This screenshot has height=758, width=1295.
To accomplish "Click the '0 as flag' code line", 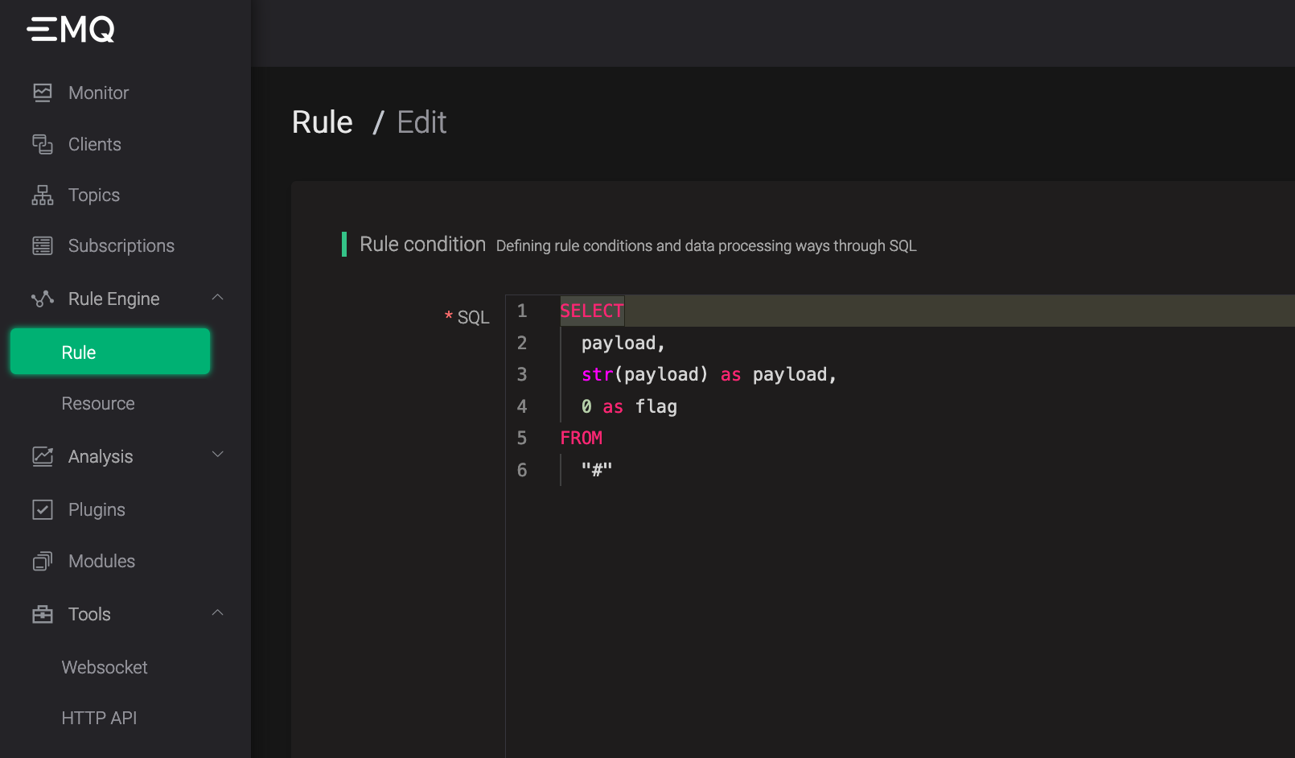I will point(629,406).
